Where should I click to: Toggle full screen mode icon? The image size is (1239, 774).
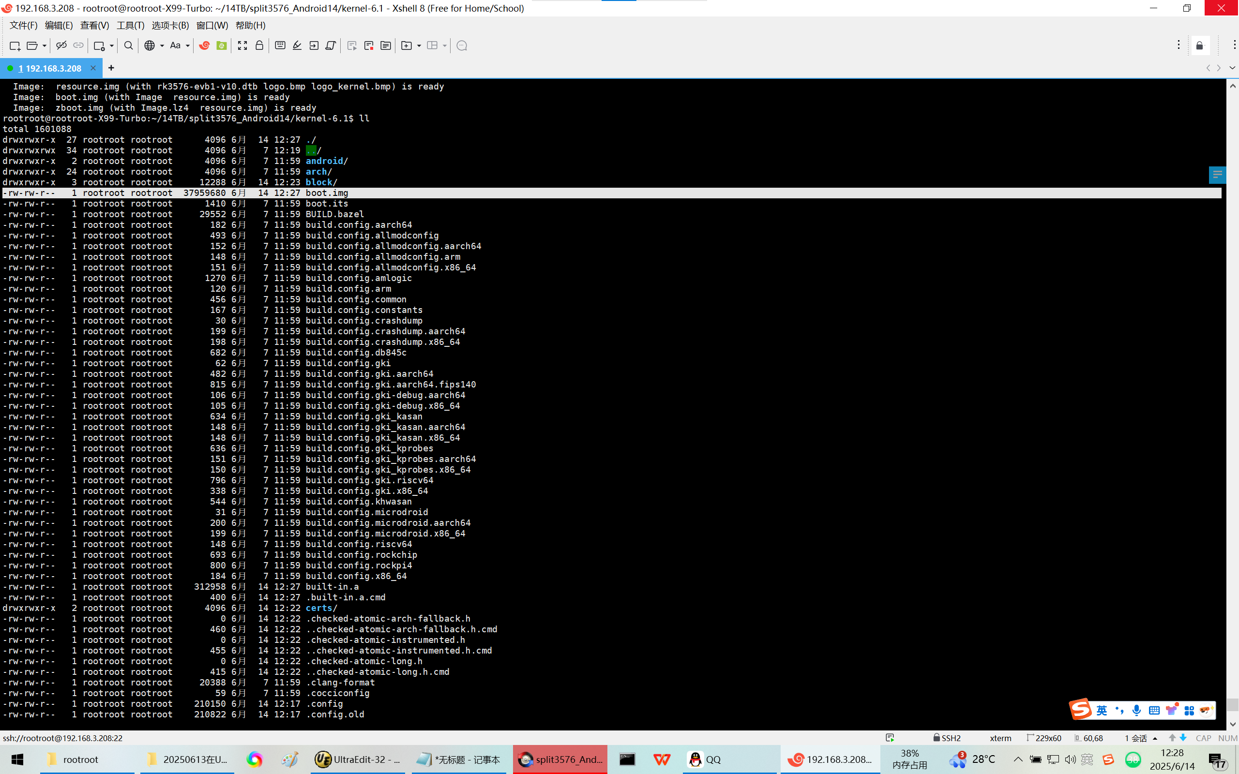tap(242, 45)
